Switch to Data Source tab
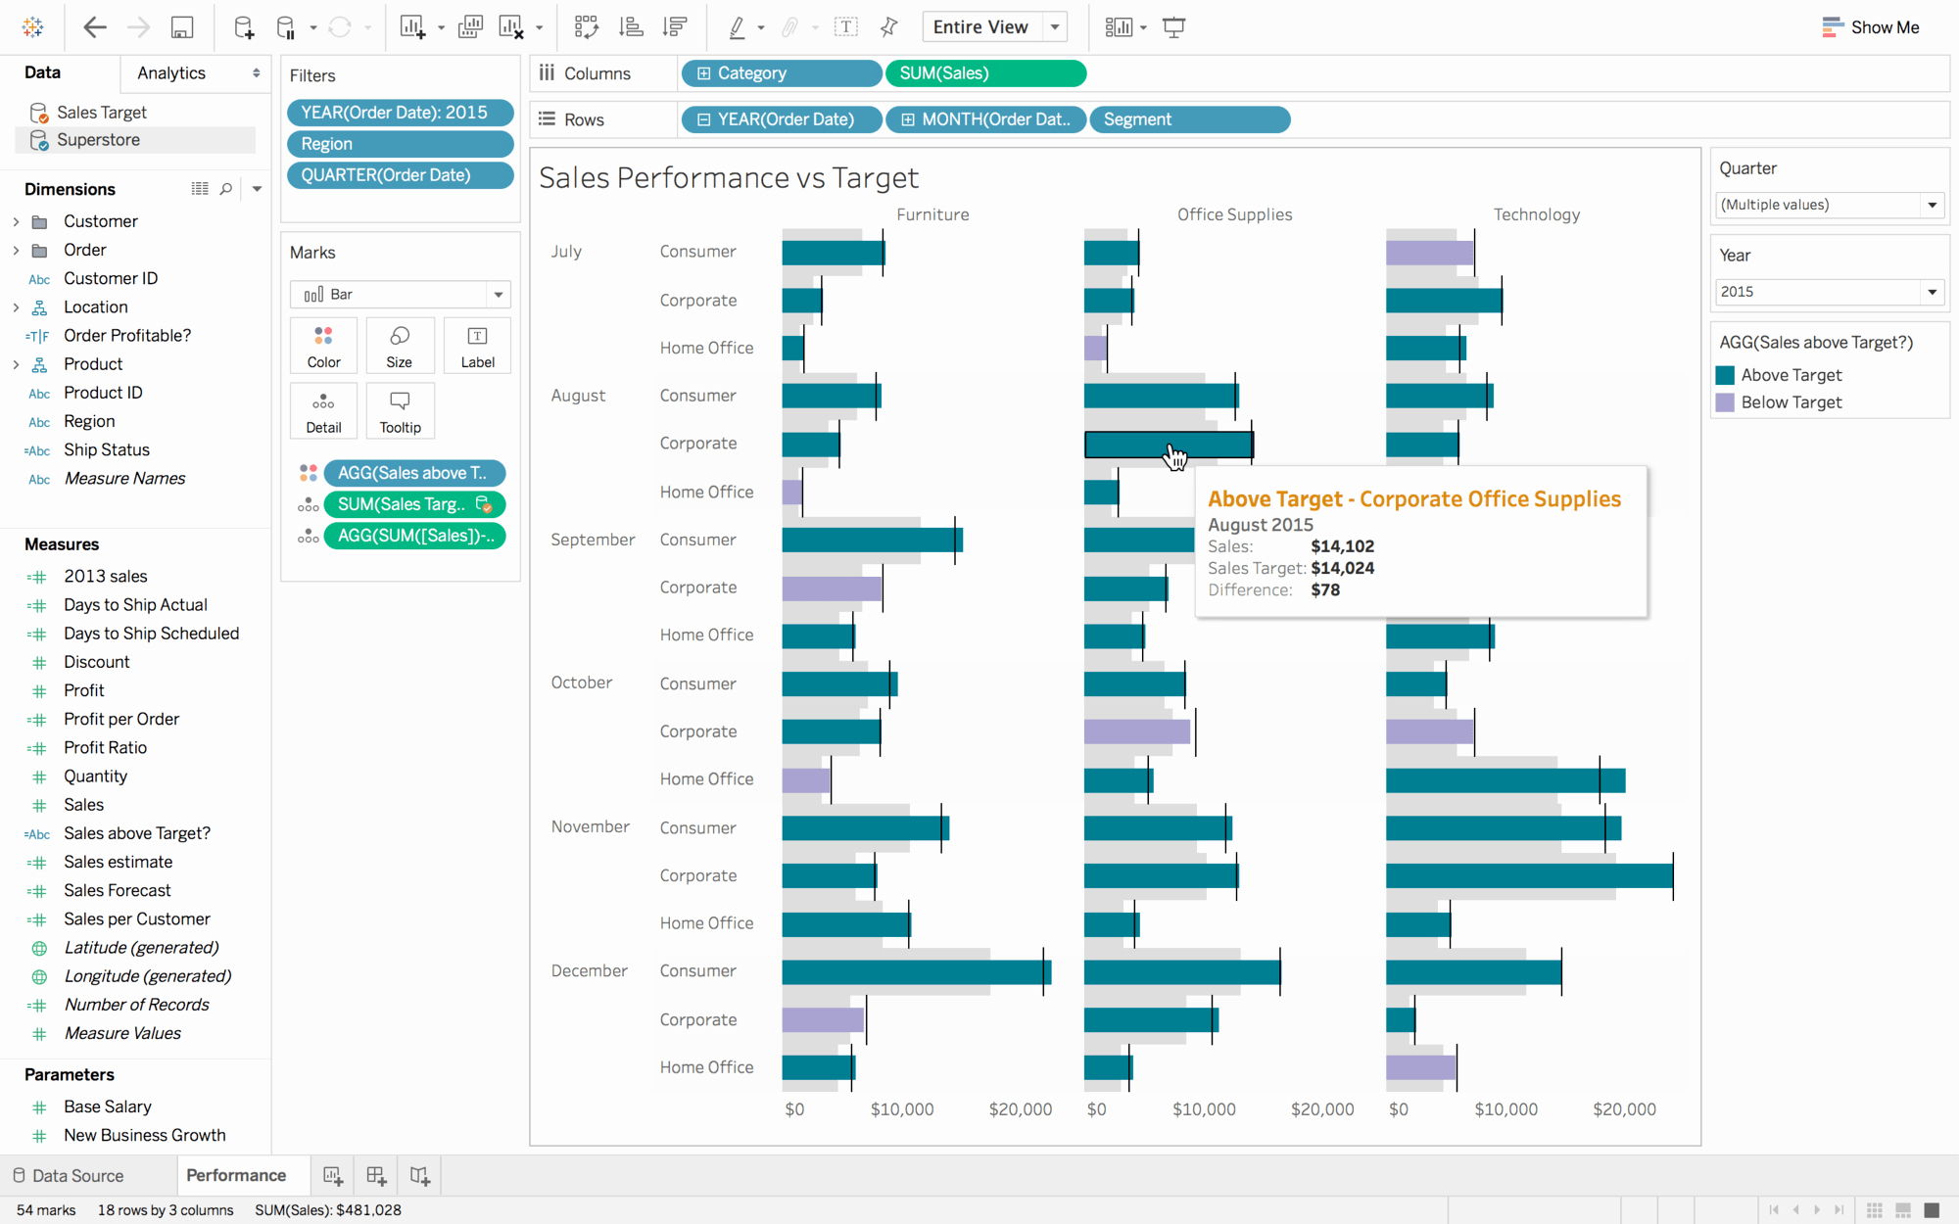This screenshot has width=1959, height=1224. [77, 1173]
